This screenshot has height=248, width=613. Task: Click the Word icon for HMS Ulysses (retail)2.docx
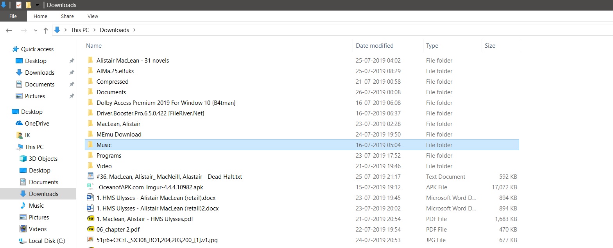click(x=91, y=208)
